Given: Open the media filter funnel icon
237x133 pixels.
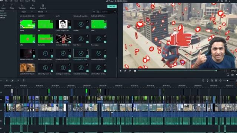Looking at the screenshot, I should point(94,11).
